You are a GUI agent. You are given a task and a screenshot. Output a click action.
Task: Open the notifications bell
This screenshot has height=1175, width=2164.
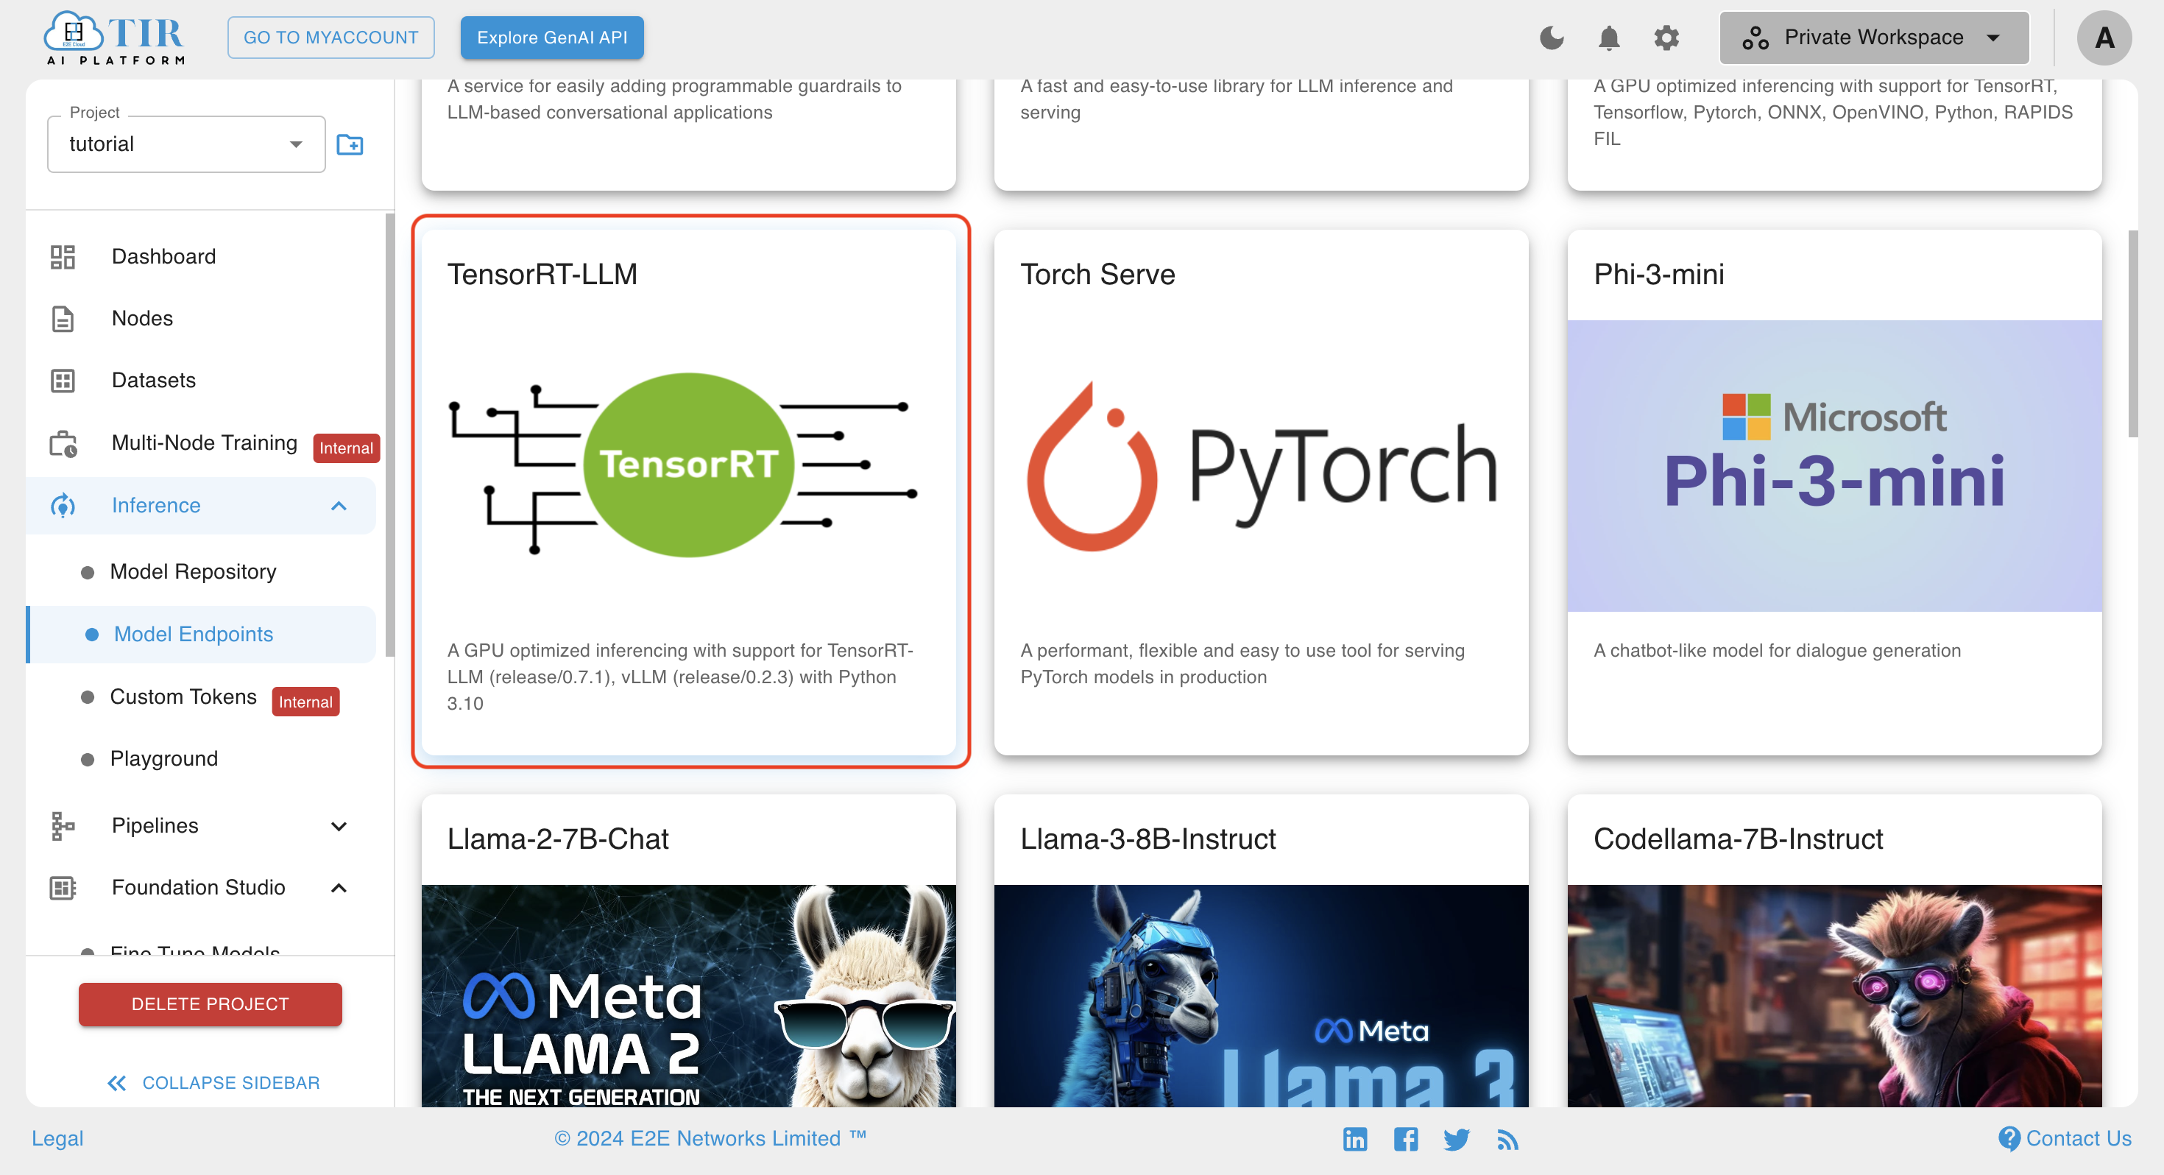1609,38
